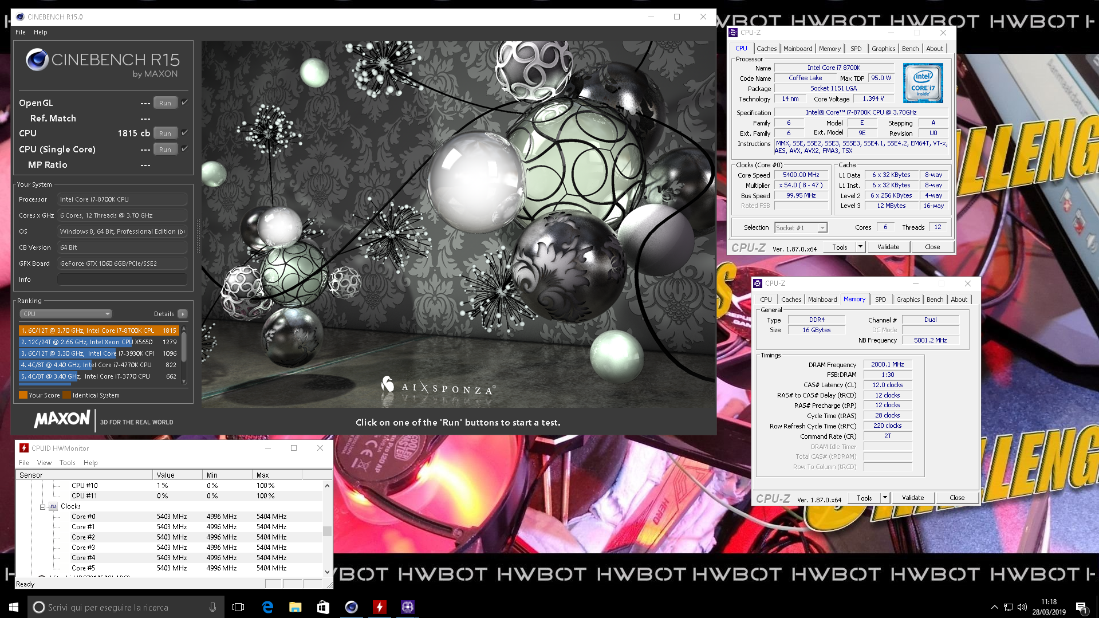This screenshot has width=1099, height=618.
Task: Click the Cinebench ranking list scroll-down arrow
Action: point(184,381)
